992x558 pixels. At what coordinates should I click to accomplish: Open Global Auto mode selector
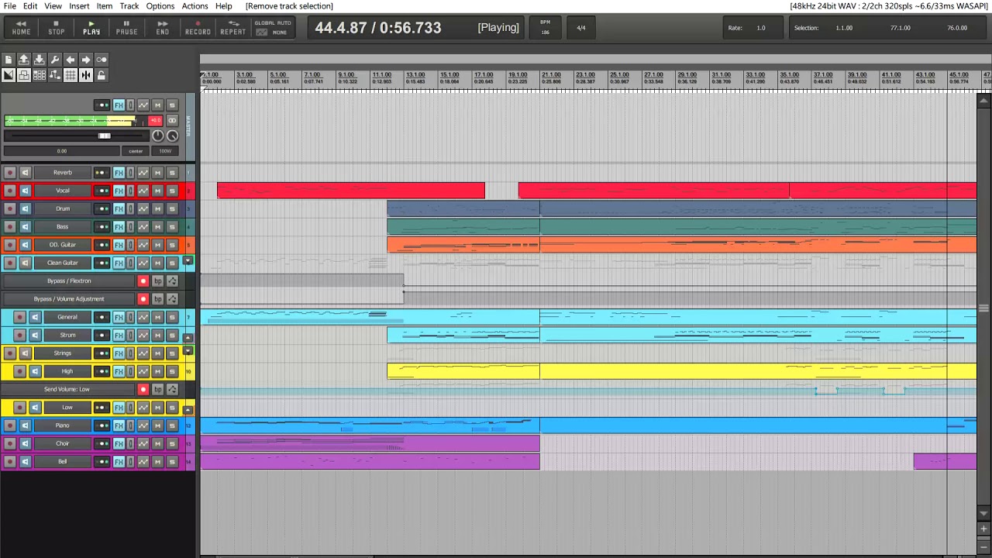coord(272,28)
